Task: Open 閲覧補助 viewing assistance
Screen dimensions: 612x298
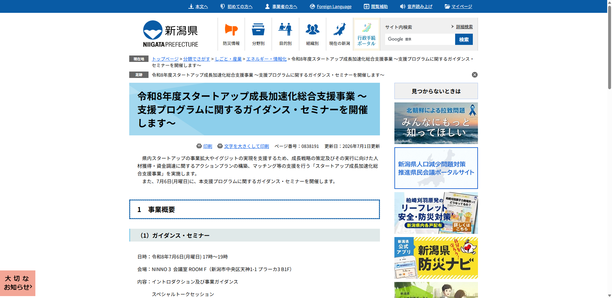Action: click(379, 6)
